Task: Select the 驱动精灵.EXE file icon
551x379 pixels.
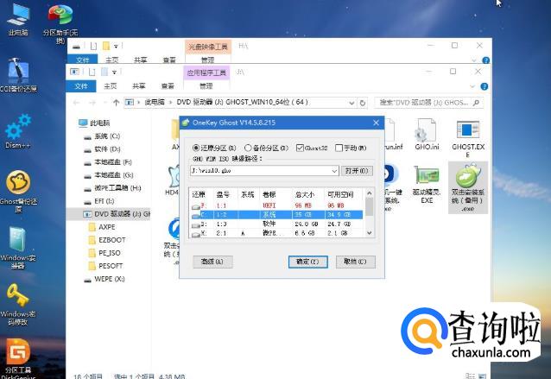Action: tap(427, 185)
